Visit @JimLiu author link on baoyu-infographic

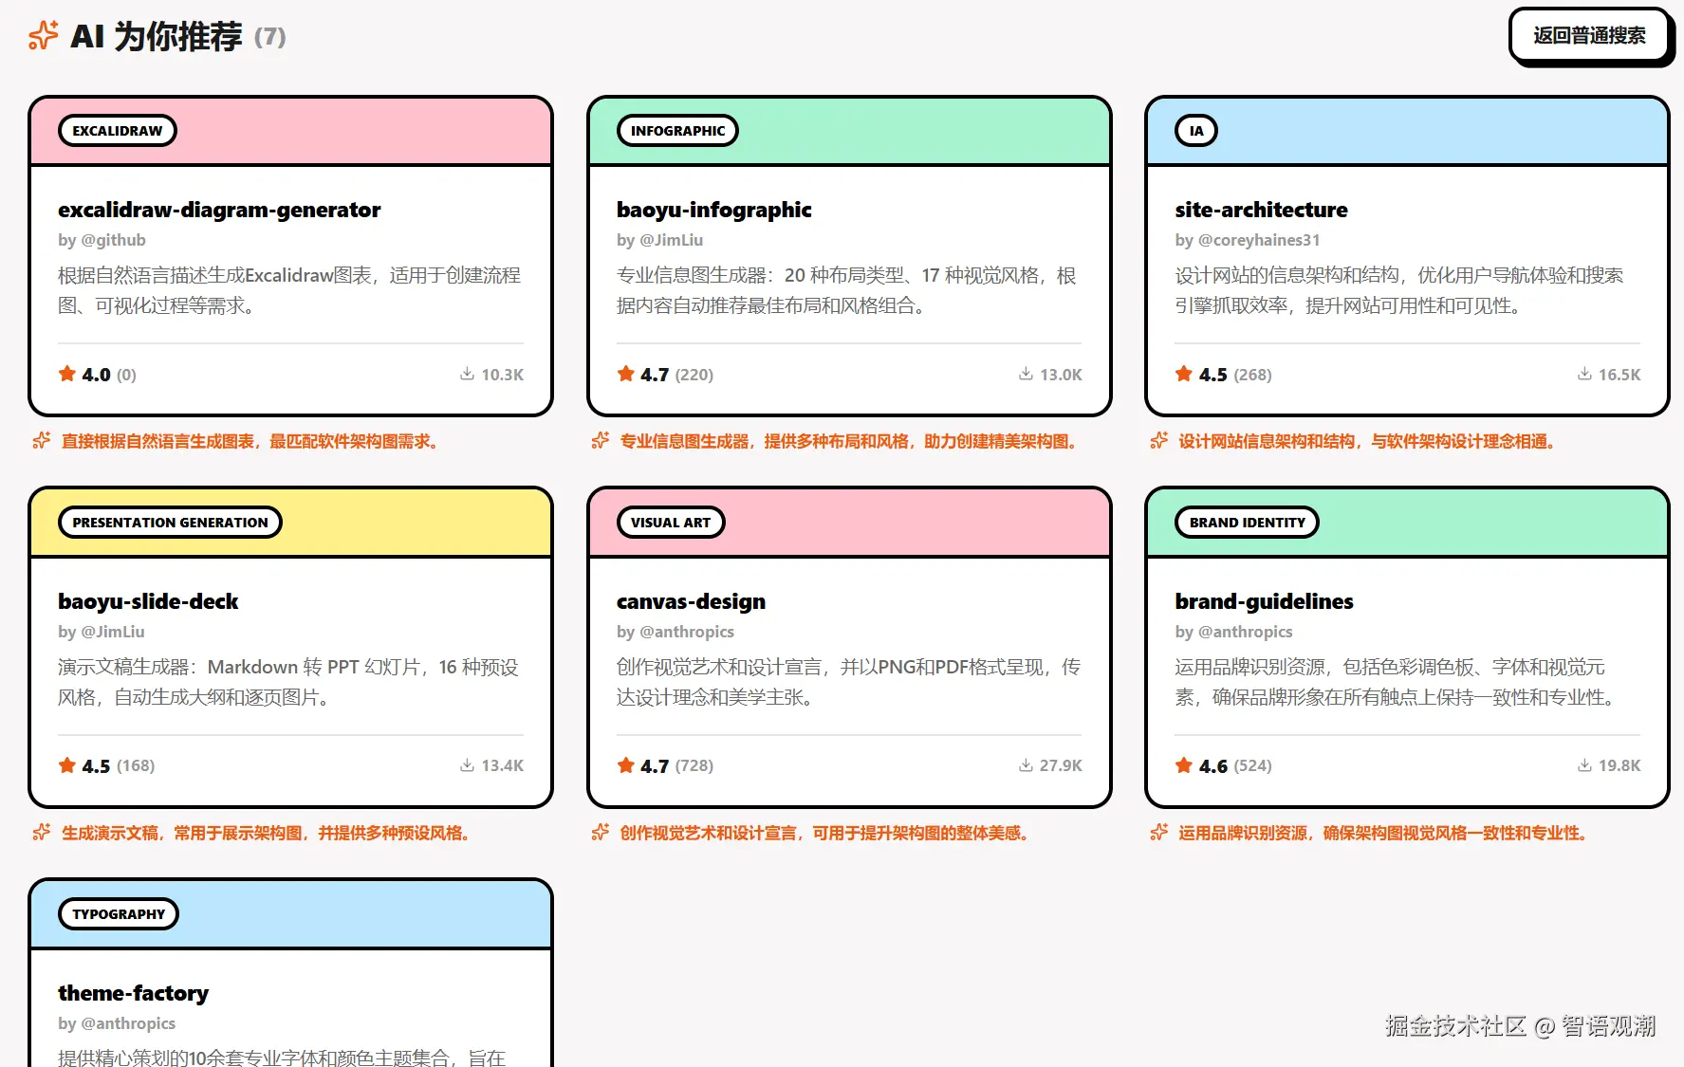click(671, 240)
